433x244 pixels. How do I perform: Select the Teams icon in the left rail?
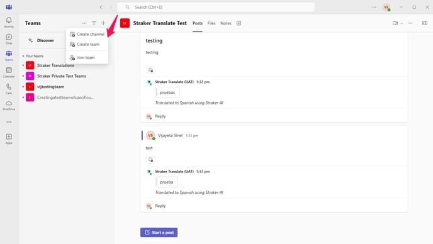[9, 55]
